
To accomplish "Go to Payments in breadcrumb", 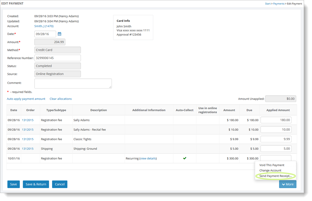I will 278,4.
